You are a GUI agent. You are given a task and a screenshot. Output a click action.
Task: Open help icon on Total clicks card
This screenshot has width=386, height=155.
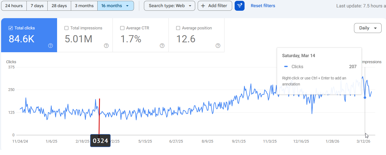[x=50, y=46]
